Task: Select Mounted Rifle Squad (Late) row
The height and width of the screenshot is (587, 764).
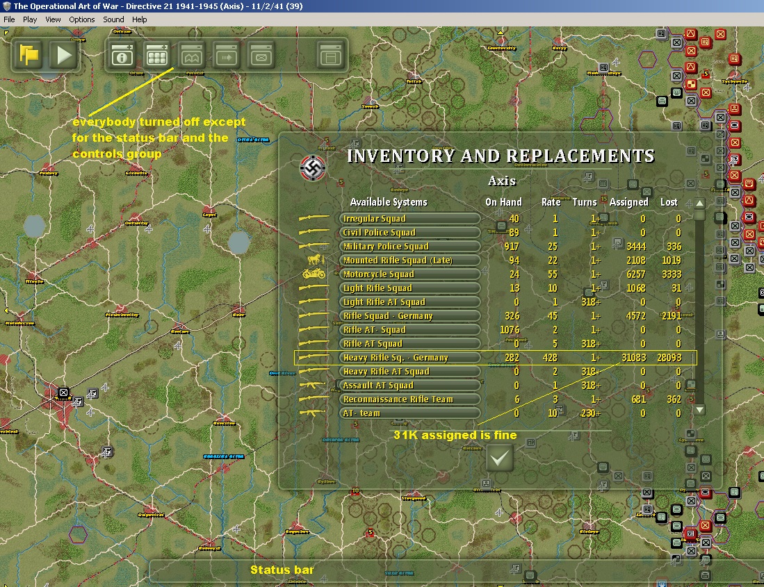Action: point(409,261)
